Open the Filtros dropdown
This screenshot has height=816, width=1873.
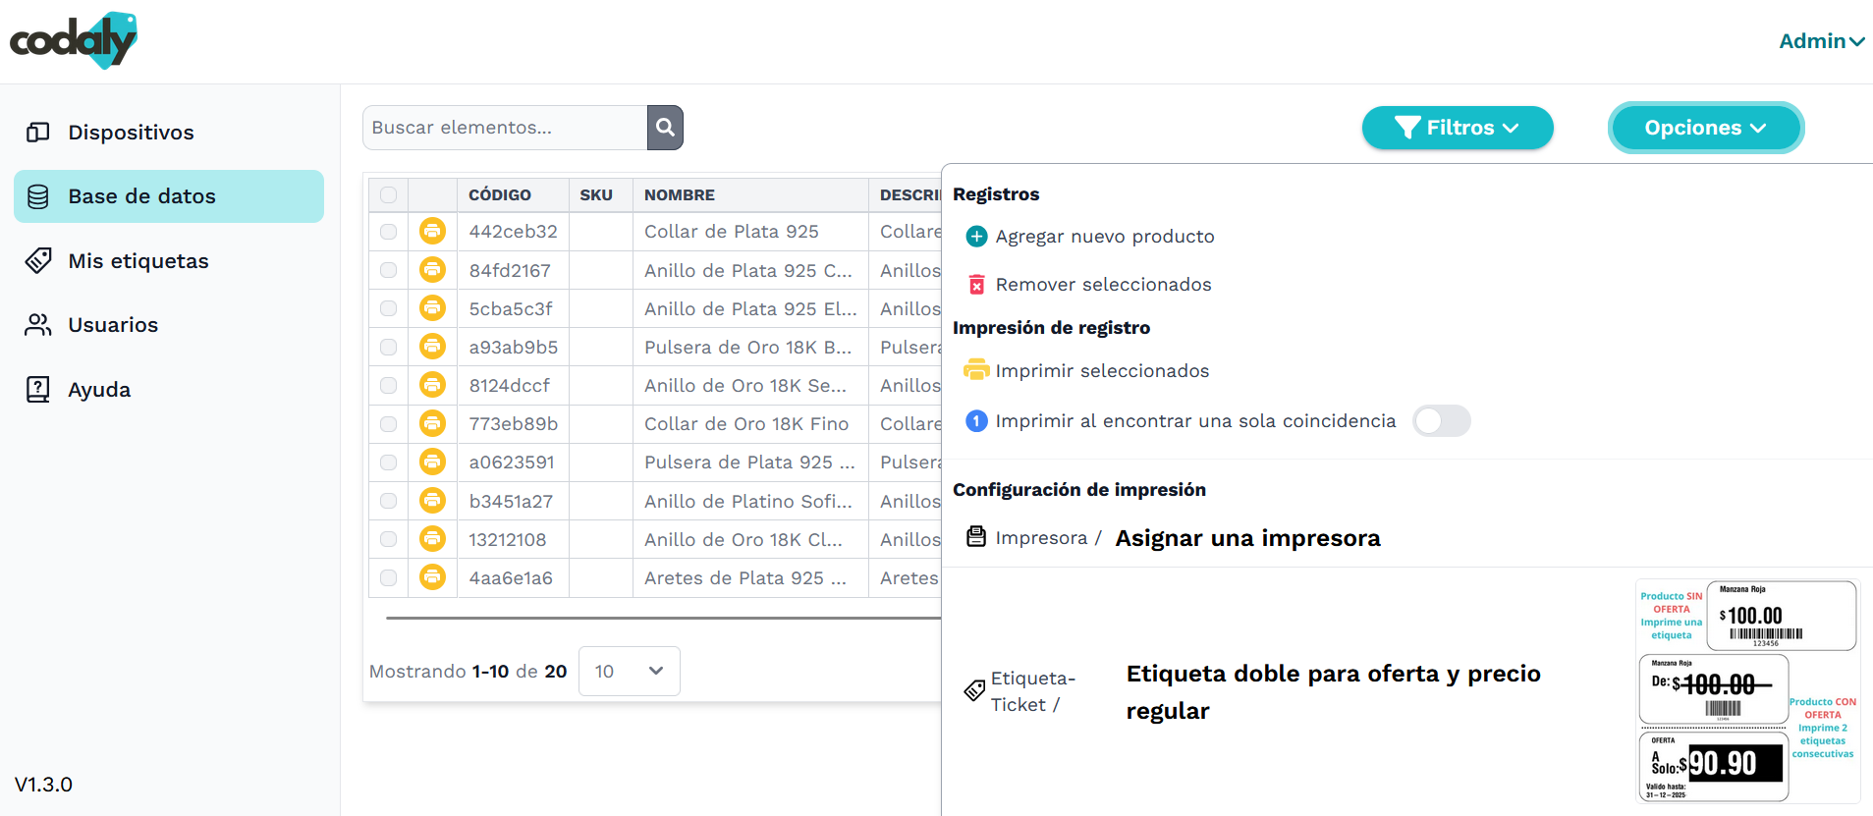tap(1457, 128)
